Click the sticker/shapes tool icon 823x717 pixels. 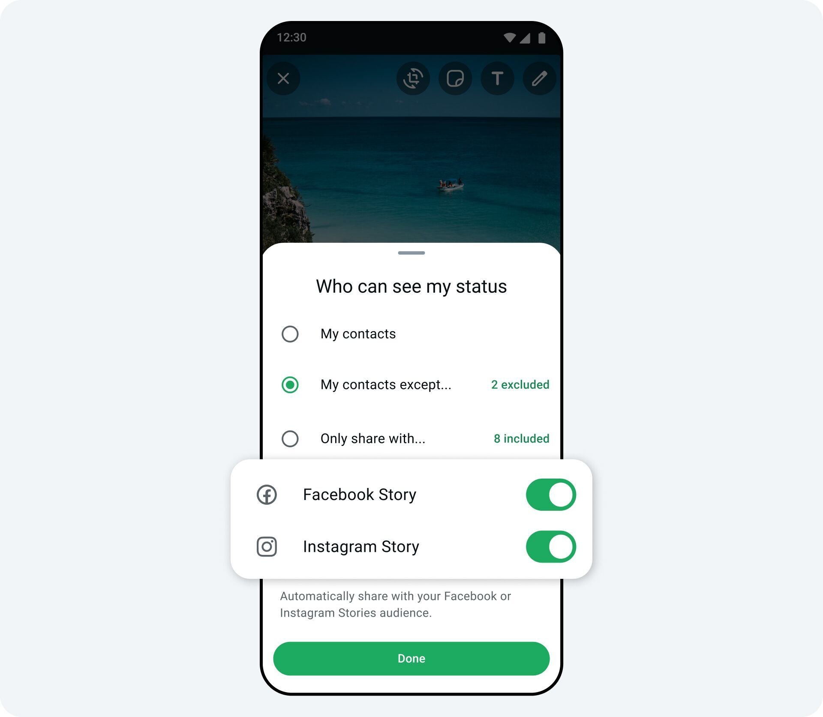456,78
